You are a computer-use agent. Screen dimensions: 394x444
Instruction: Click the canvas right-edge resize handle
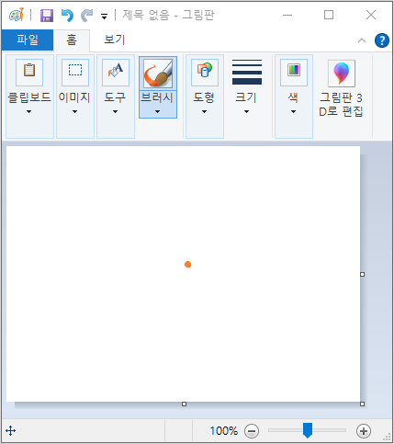pos(362,274)
